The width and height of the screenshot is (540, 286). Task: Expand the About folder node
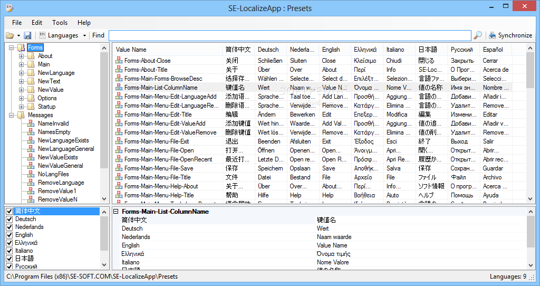(21, 56)
